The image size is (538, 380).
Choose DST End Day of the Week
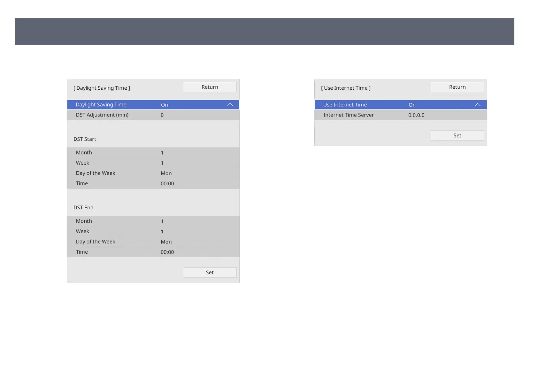tap(153, 242)
